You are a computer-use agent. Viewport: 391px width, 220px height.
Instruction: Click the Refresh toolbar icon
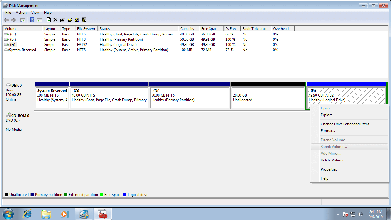click(x=49, y=20)
